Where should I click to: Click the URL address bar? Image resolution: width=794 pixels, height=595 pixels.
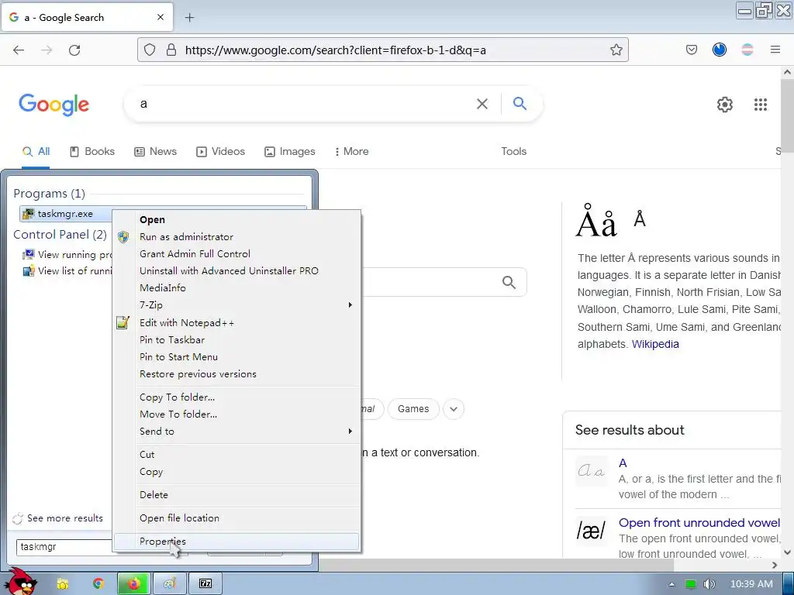tap(382, 50)
